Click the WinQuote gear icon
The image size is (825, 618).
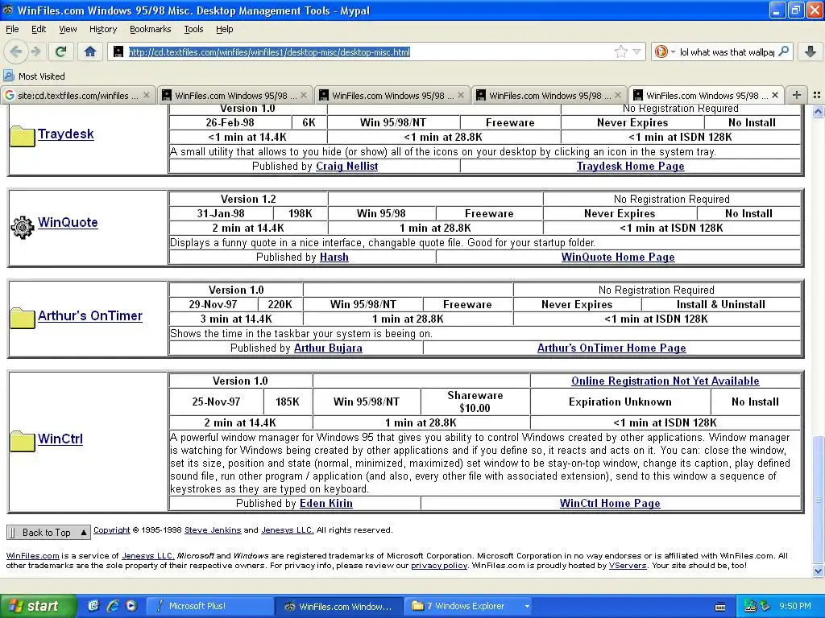(22, 227)
